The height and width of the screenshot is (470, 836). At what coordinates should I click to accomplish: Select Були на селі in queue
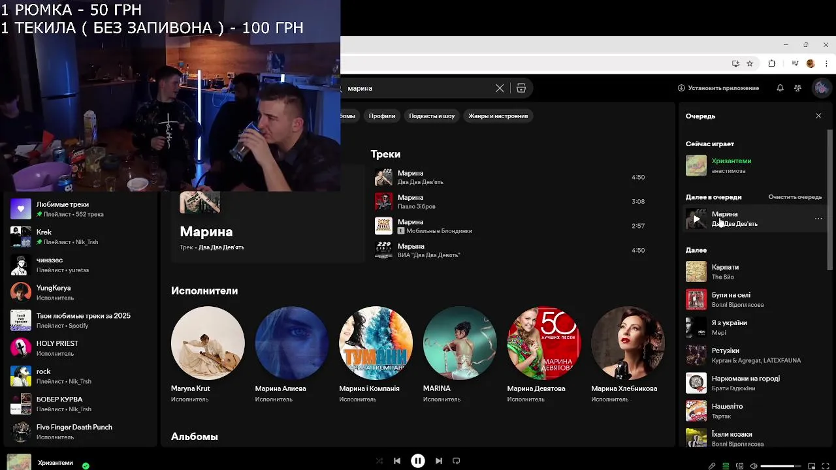754,300
